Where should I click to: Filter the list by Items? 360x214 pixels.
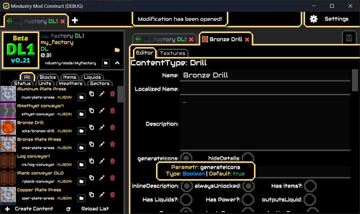pos(69,77)
